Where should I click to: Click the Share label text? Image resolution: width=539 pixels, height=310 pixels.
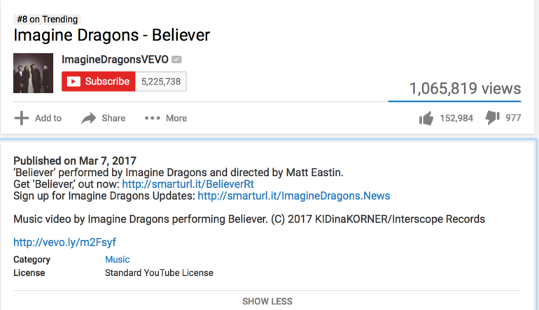coord(113,118)
